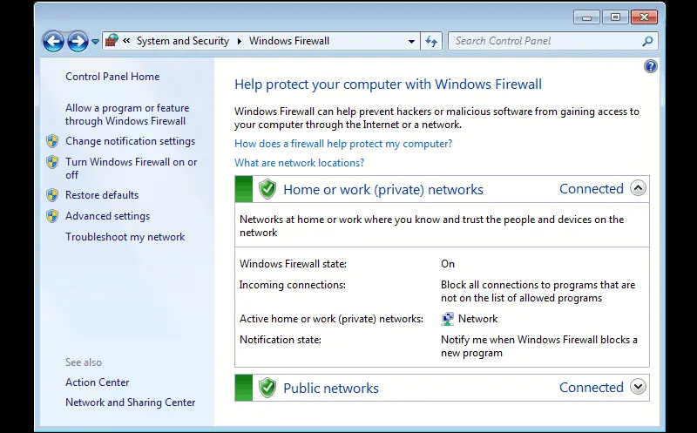Expand the Public networks section
This screenshot has width=697, height=433.
pyautogui.click(x=638, y=387)
